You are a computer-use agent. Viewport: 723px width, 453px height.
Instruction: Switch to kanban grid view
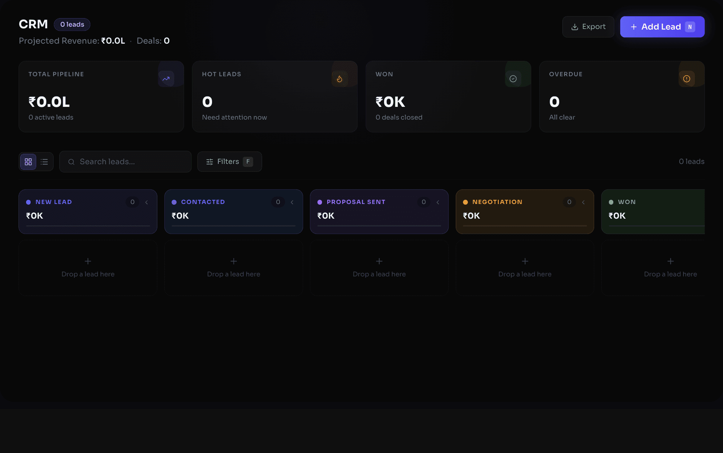tap(28, 162)
